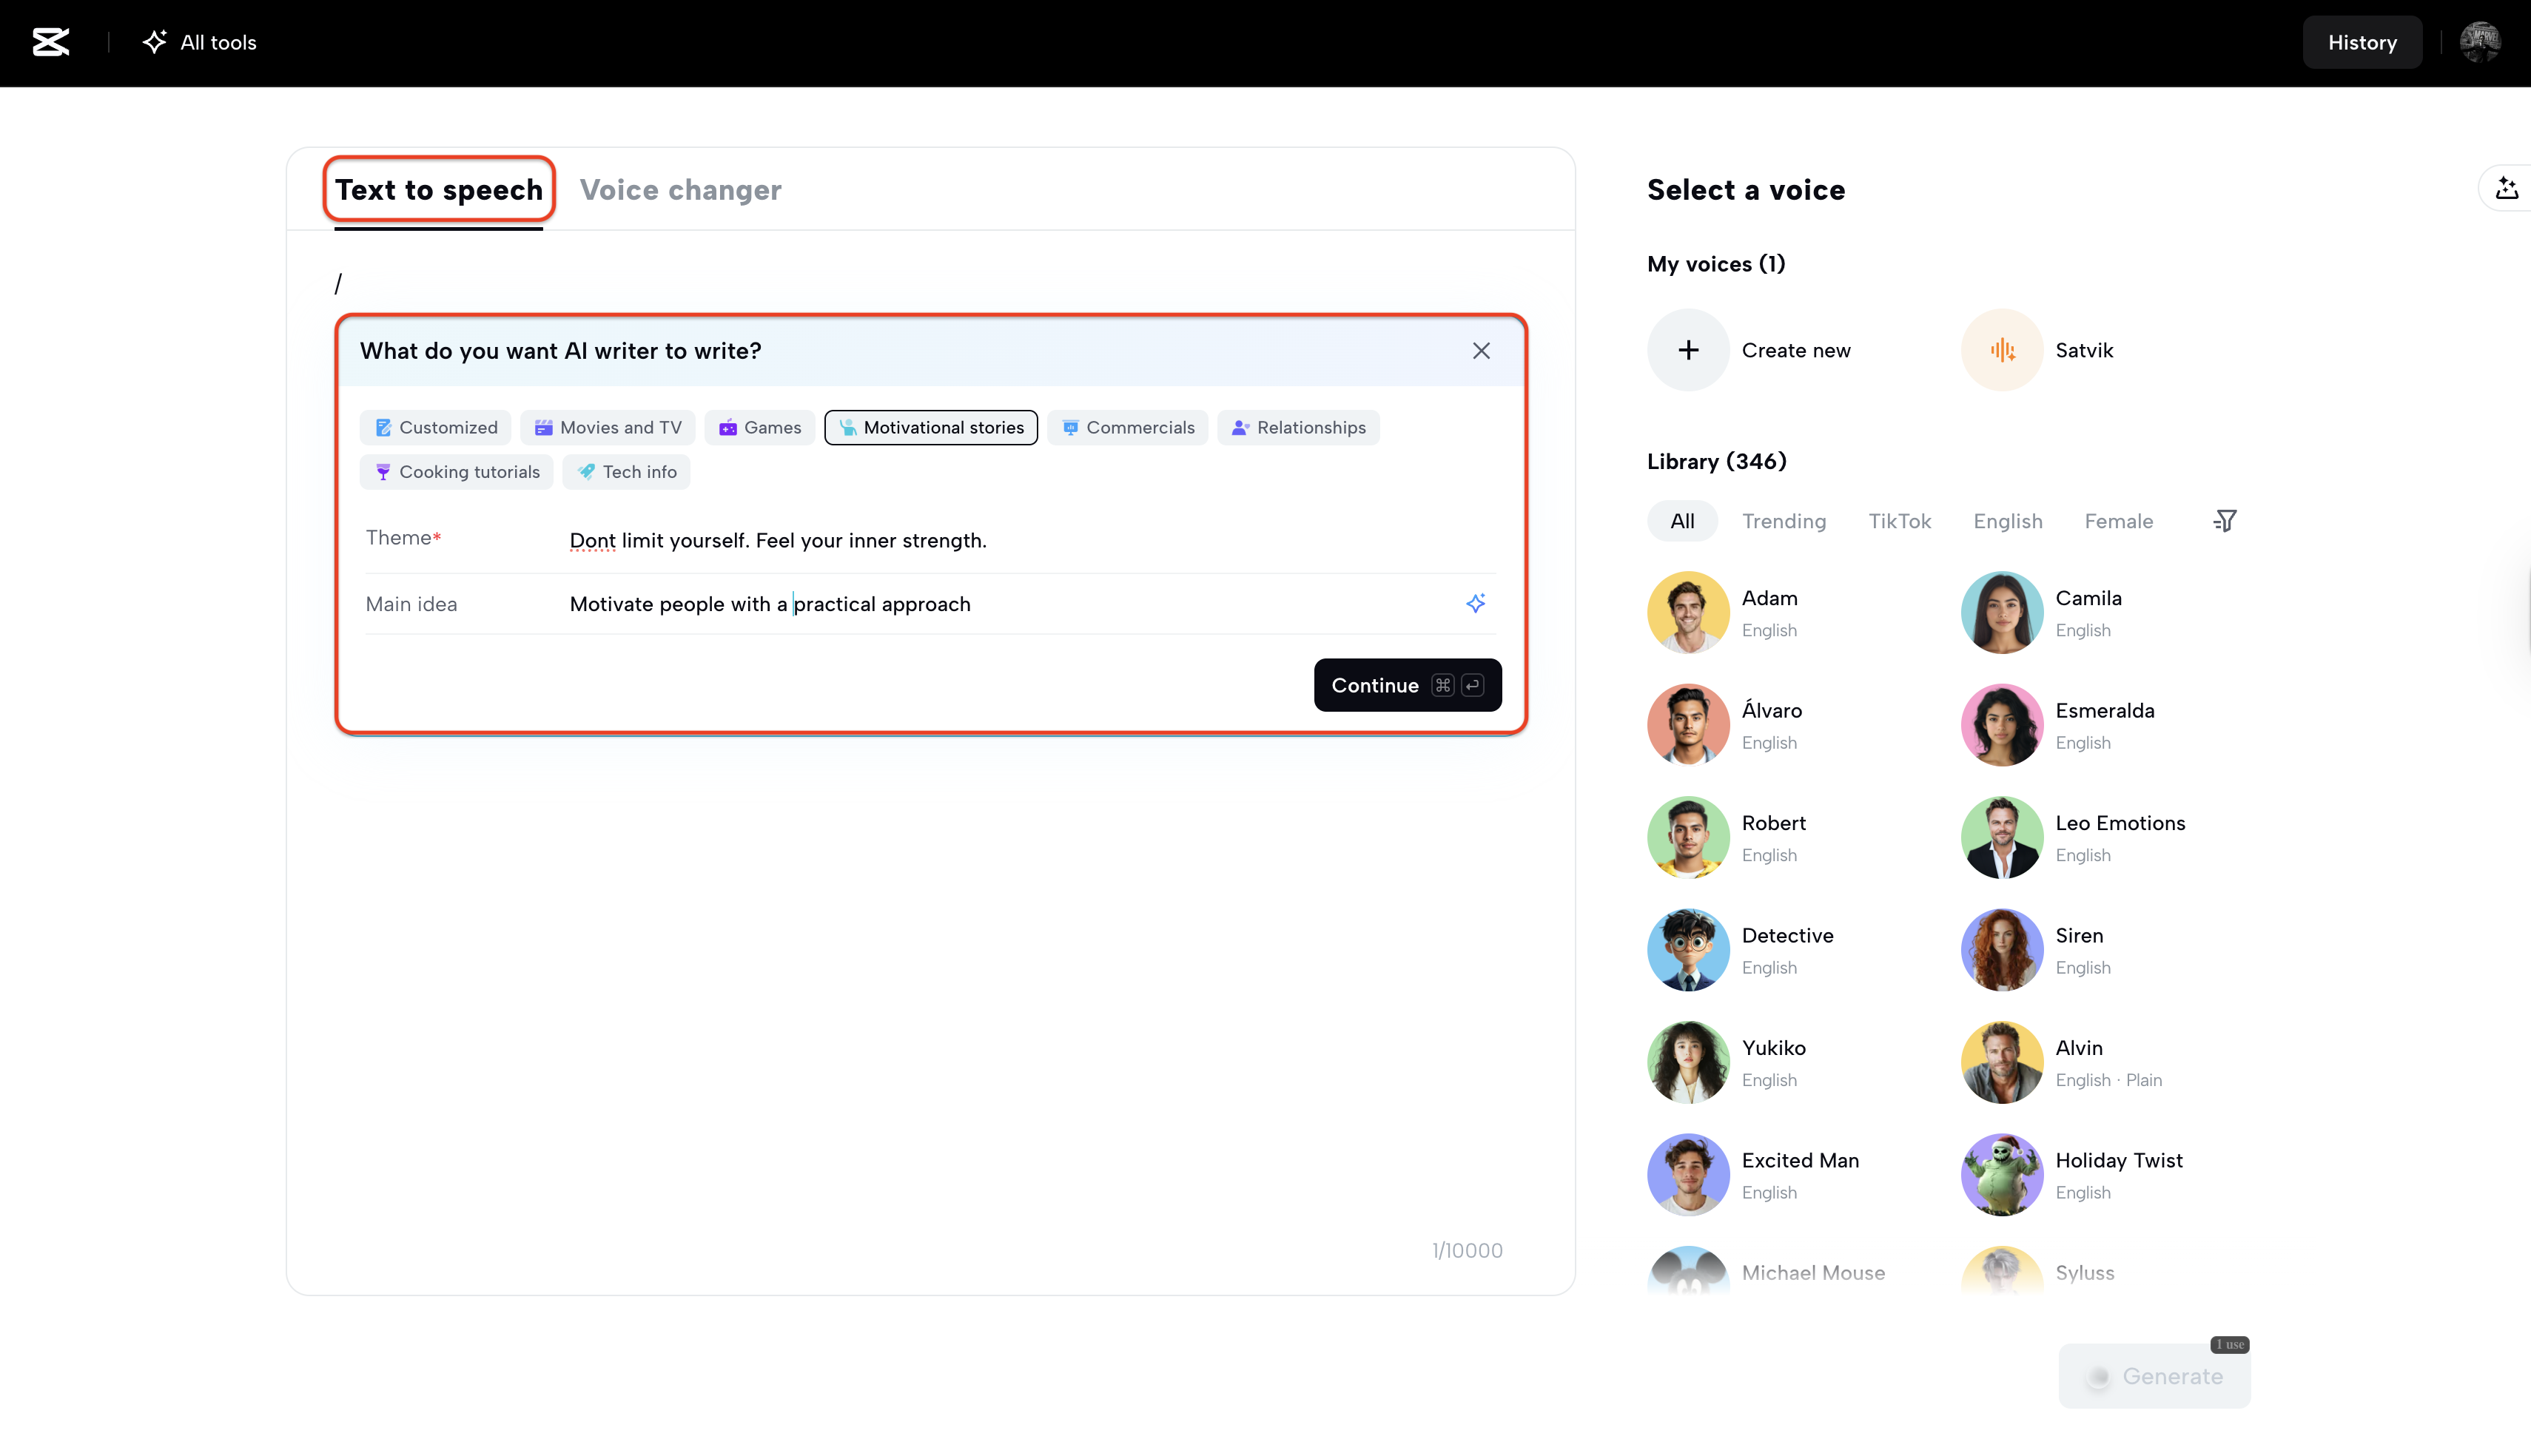Open the History panel
This screenshot has height=1456, width=2531.
tap(2362, 42)
